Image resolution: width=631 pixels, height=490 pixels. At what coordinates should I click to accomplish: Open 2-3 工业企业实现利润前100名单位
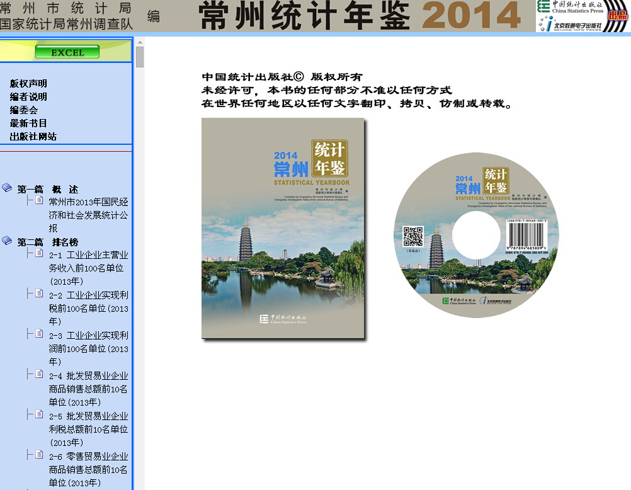89,349
